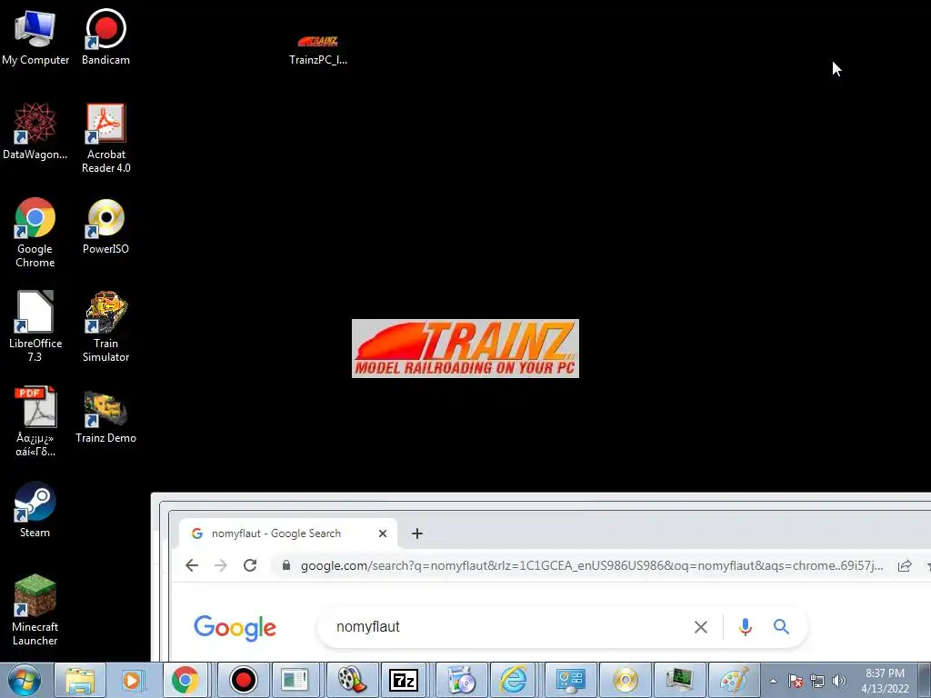Reload the Chrome page

(x=250, y=565)
